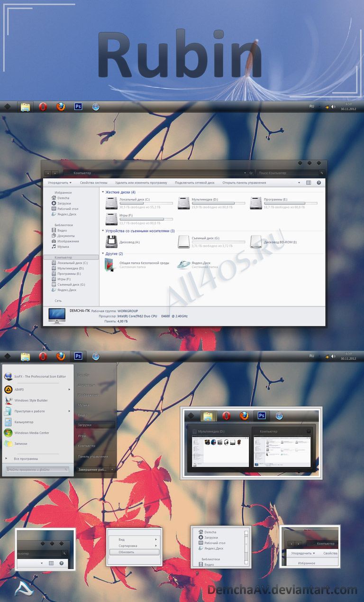The height and width of the screenshot is (602, 364).
Task: Open shutdown options arrow beside Завершение работы
Action: point(112,469)
